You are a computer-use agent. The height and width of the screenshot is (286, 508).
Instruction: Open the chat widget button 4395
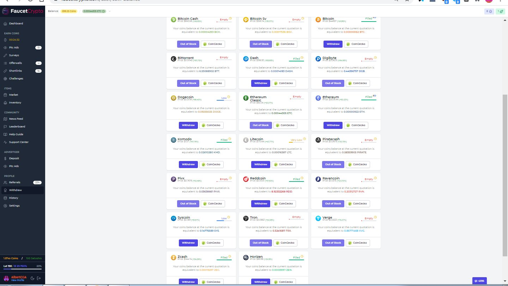(x=479, y=281)
